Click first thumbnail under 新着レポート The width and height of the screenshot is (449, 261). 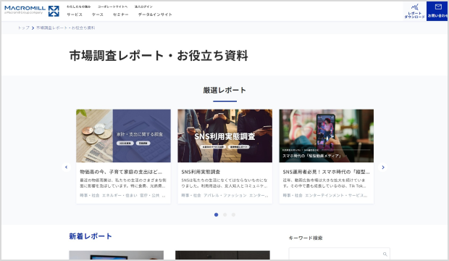coord(117,255)
